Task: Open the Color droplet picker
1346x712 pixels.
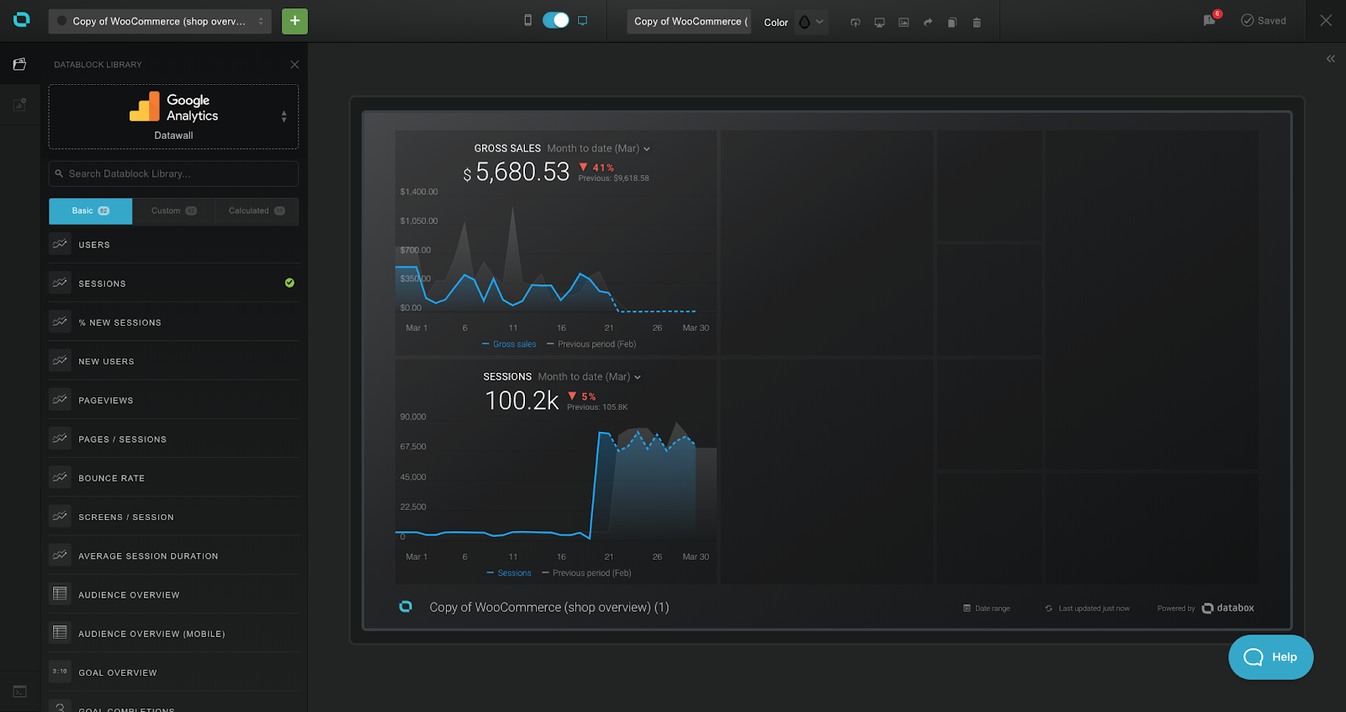Action: coord(811,22)
